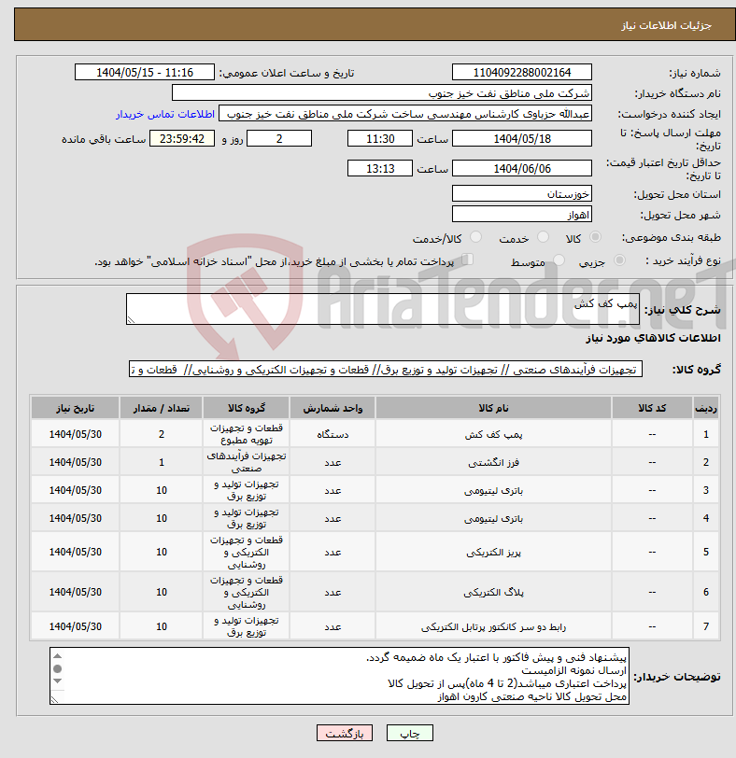The height and width of the screenshot is (758, 736).
Task: Click the deadline time 11:30 field
Action: (x=380, y=139)
